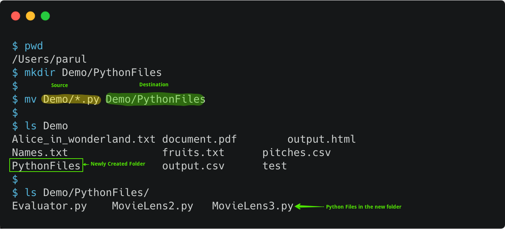The width and height of the screenshot is (505, 229).
Task: Click the mkdir Demo/PythonFiles command
Action: coord(93,72)
